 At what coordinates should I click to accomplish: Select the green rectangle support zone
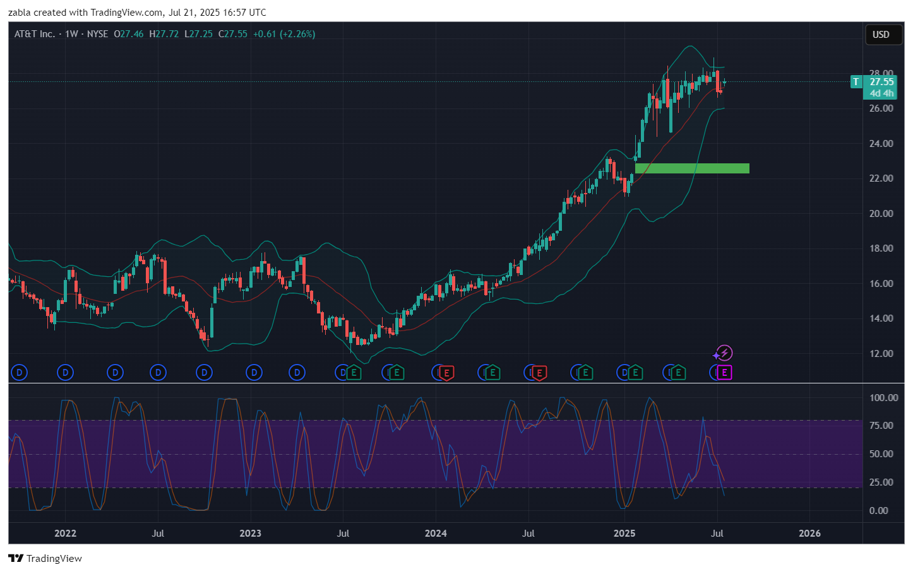coord(692,168)
